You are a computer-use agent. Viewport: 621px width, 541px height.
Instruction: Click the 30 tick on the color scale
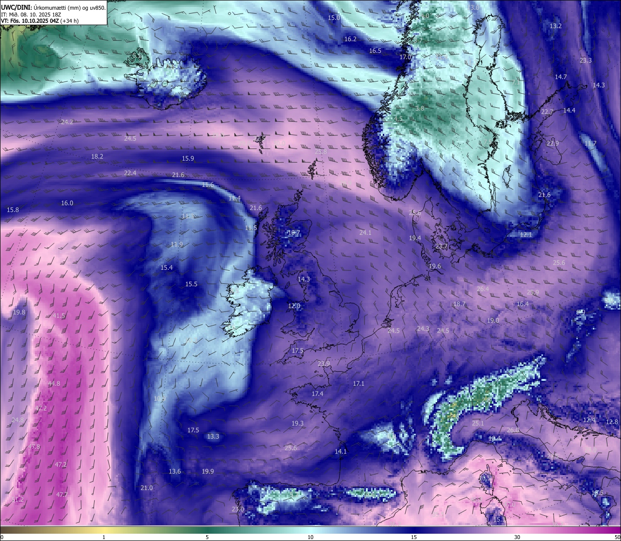pos(517,537)
